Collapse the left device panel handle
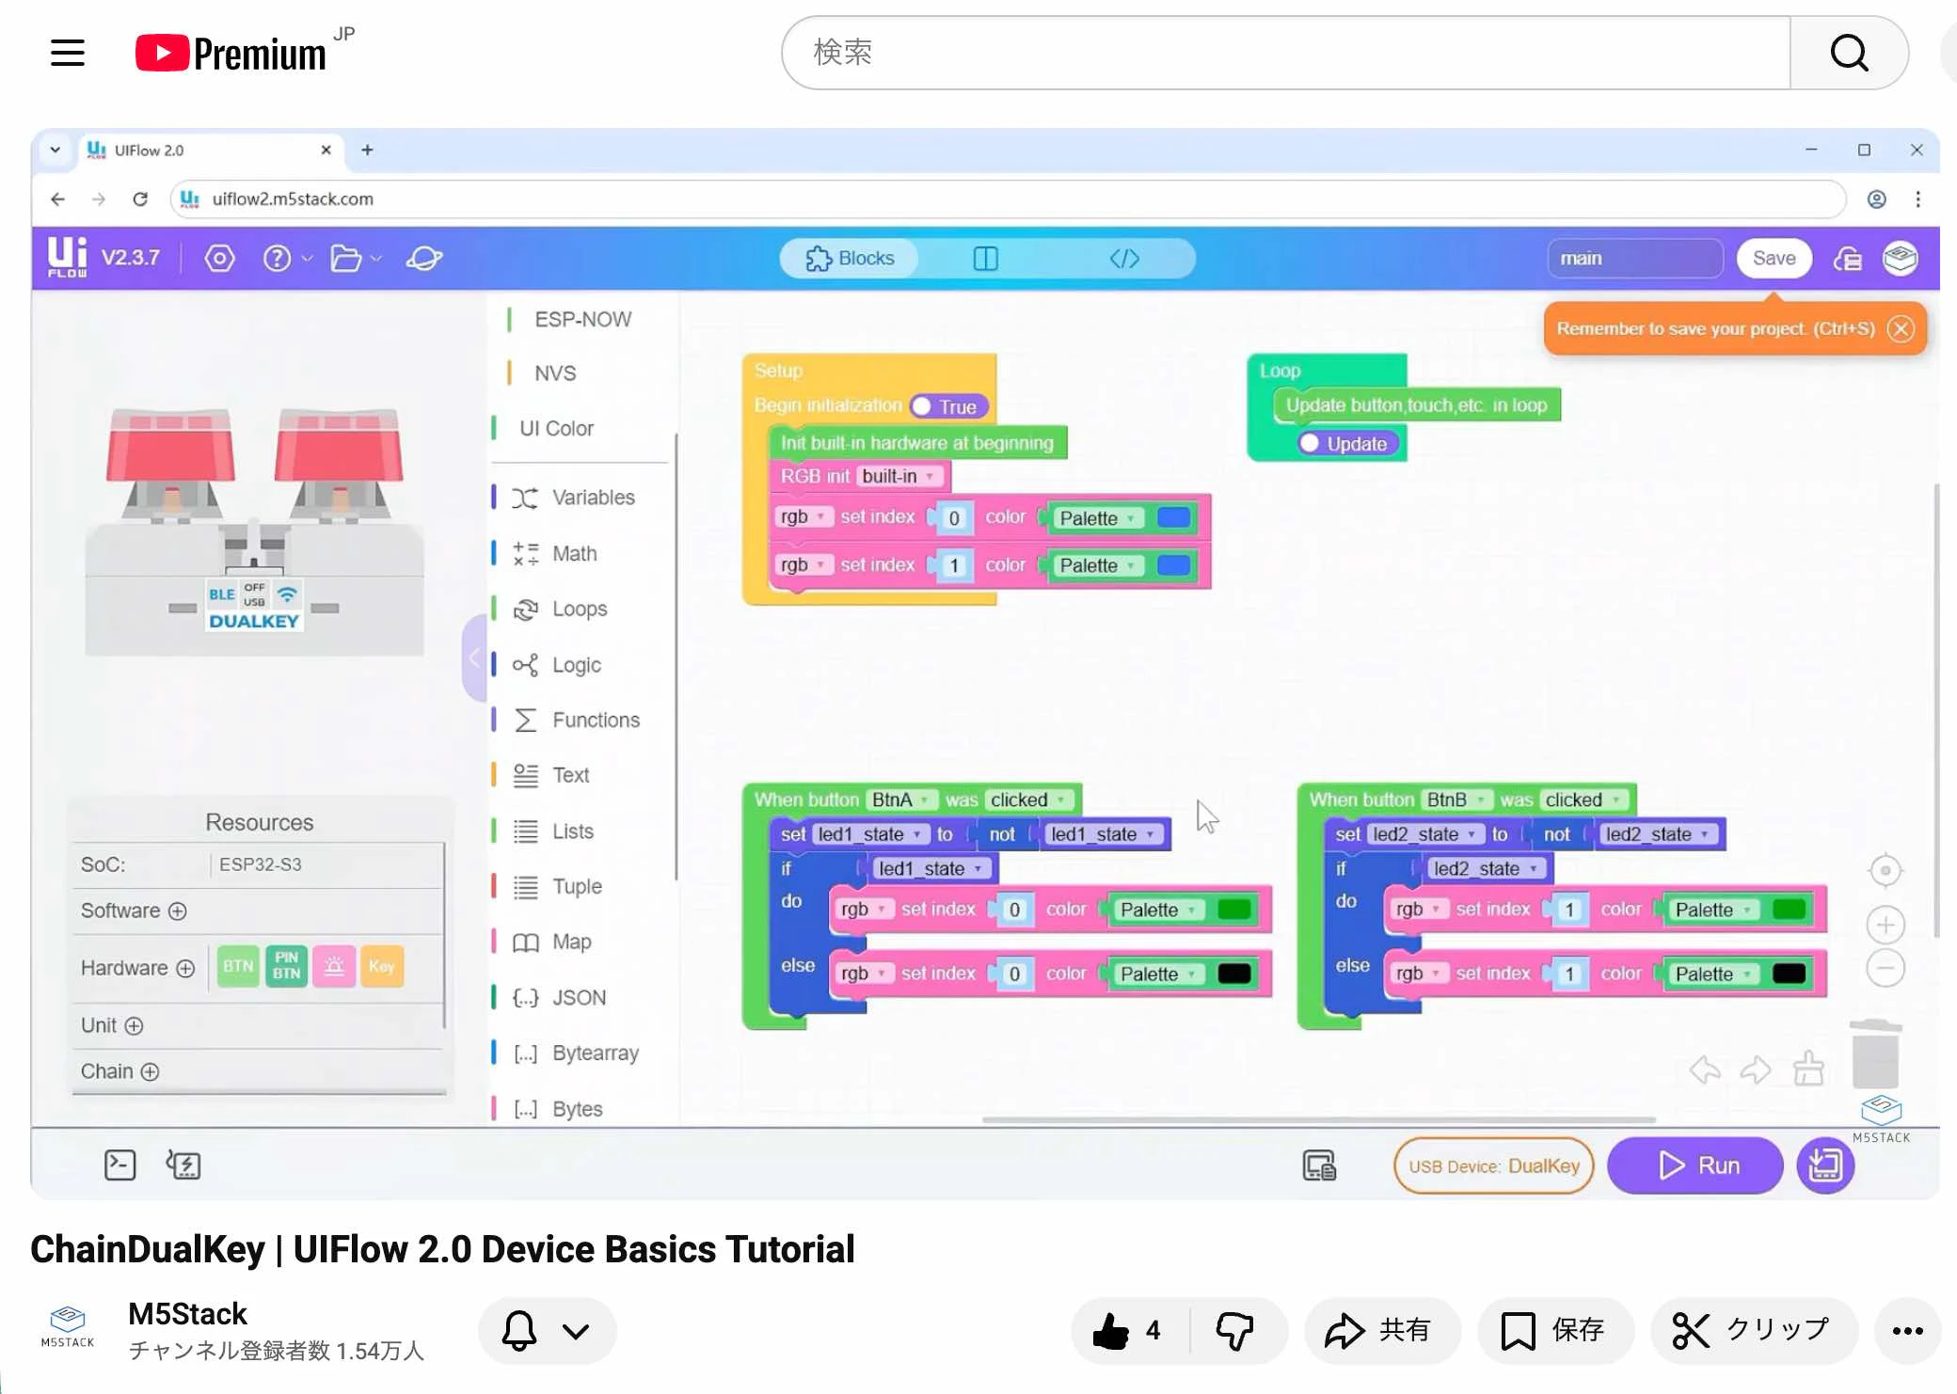The height and width of the screenshot is (1394, 1957). click(475, 657)
